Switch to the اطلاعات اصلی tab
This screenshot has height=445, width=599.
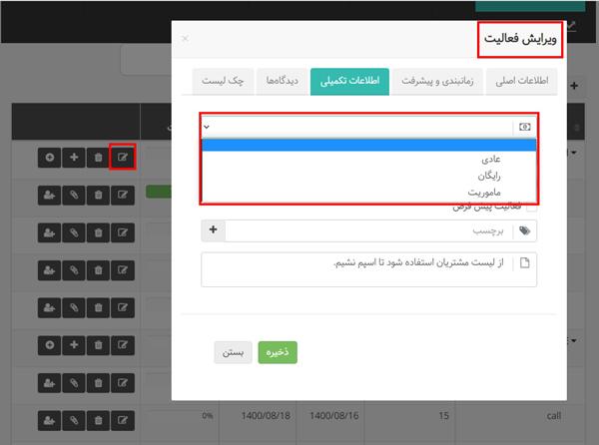pyautogui.click(x=519, y=82)
